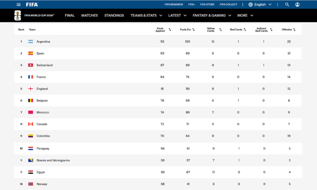
Task: Click the Paraguay flag icon
Action: click(x=30, y=148)
